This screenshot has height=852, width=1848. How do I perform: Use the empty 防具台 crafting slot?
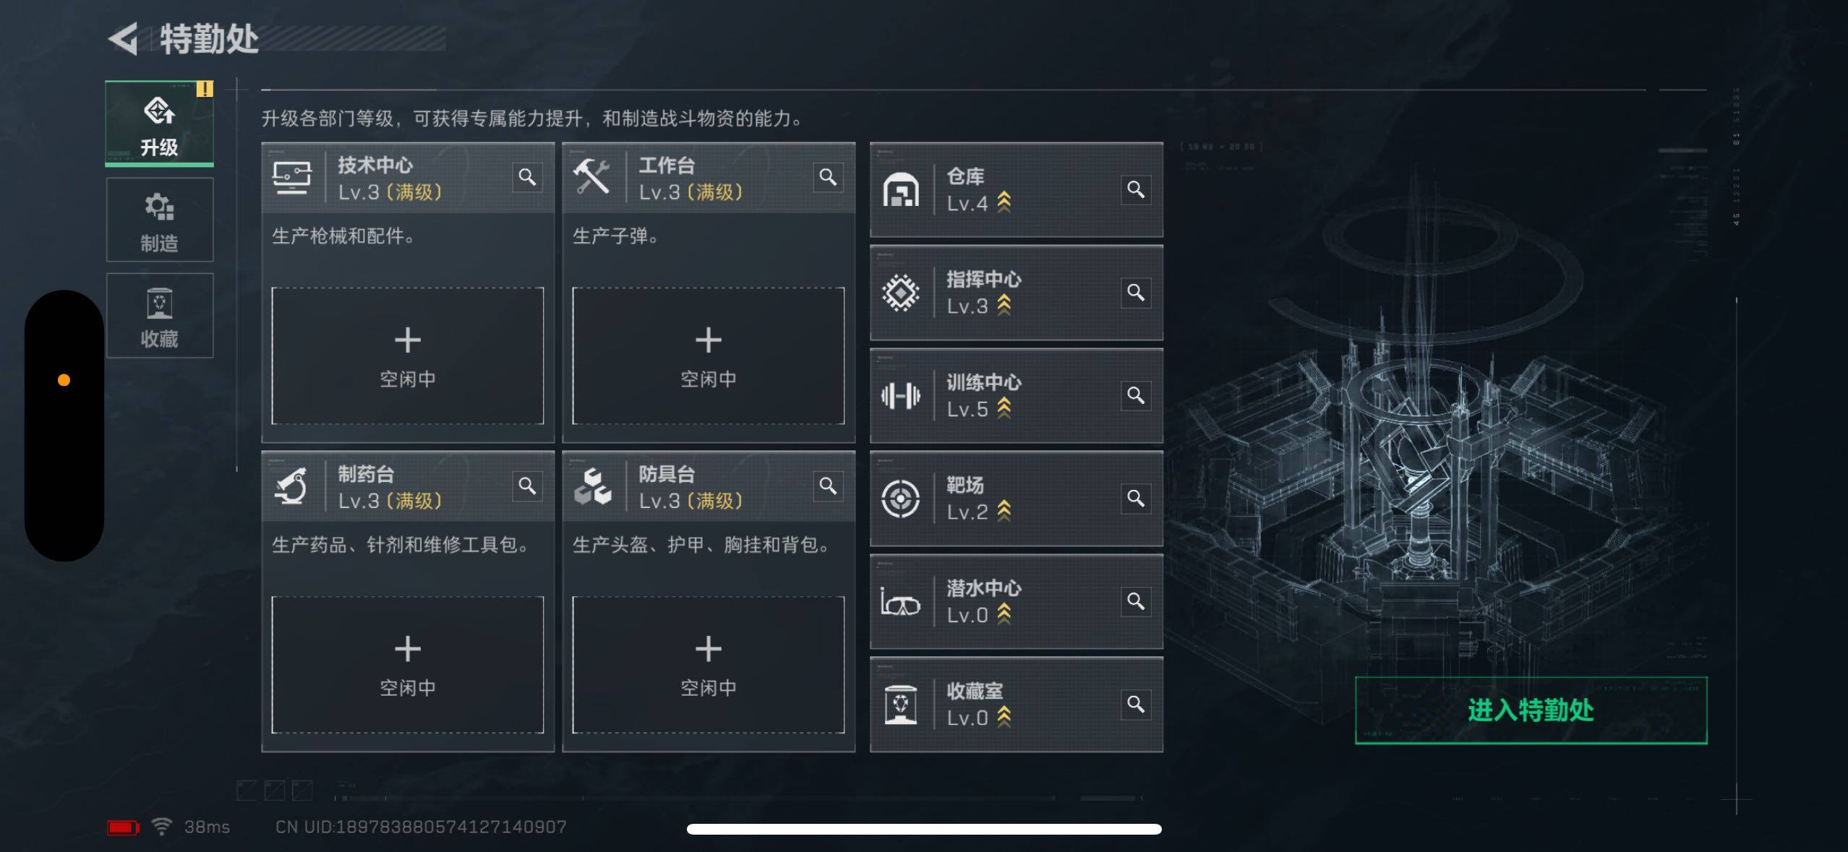click(709, 665)
